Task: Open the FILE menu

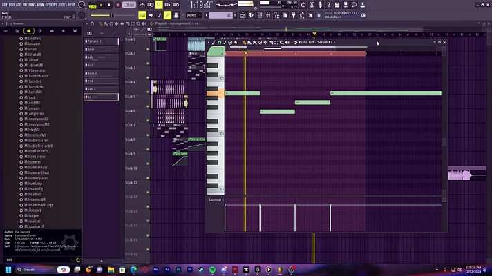Action: click(x=5, y=5)
